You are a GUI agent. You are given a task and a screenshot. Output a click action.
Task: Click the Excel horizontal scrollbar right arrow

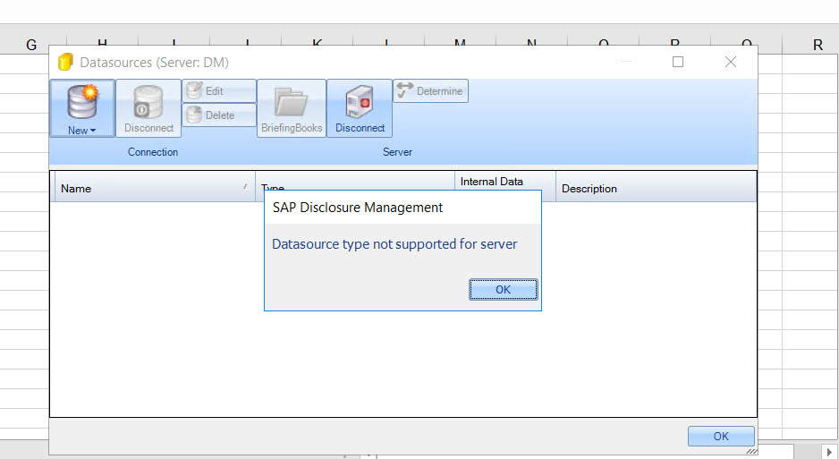829,452
